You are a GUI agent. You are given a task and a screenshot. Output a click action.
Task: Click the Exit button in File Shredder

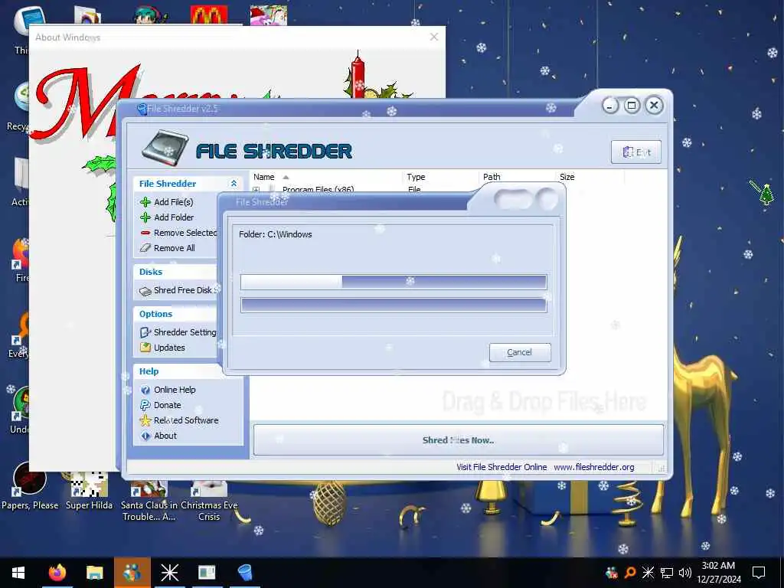636,152
